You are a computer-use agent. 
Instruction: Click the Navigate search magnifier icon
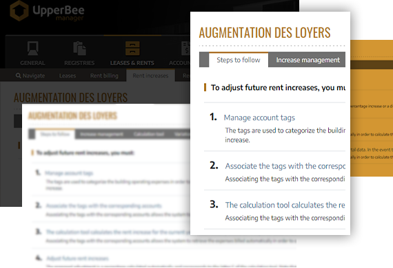[x=19, y=76]
